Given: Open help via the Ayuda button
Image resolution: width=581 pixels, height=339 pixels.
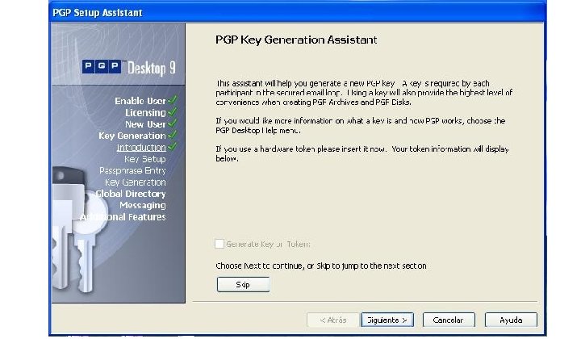Looking at the screenshot, I should [511, 320].
